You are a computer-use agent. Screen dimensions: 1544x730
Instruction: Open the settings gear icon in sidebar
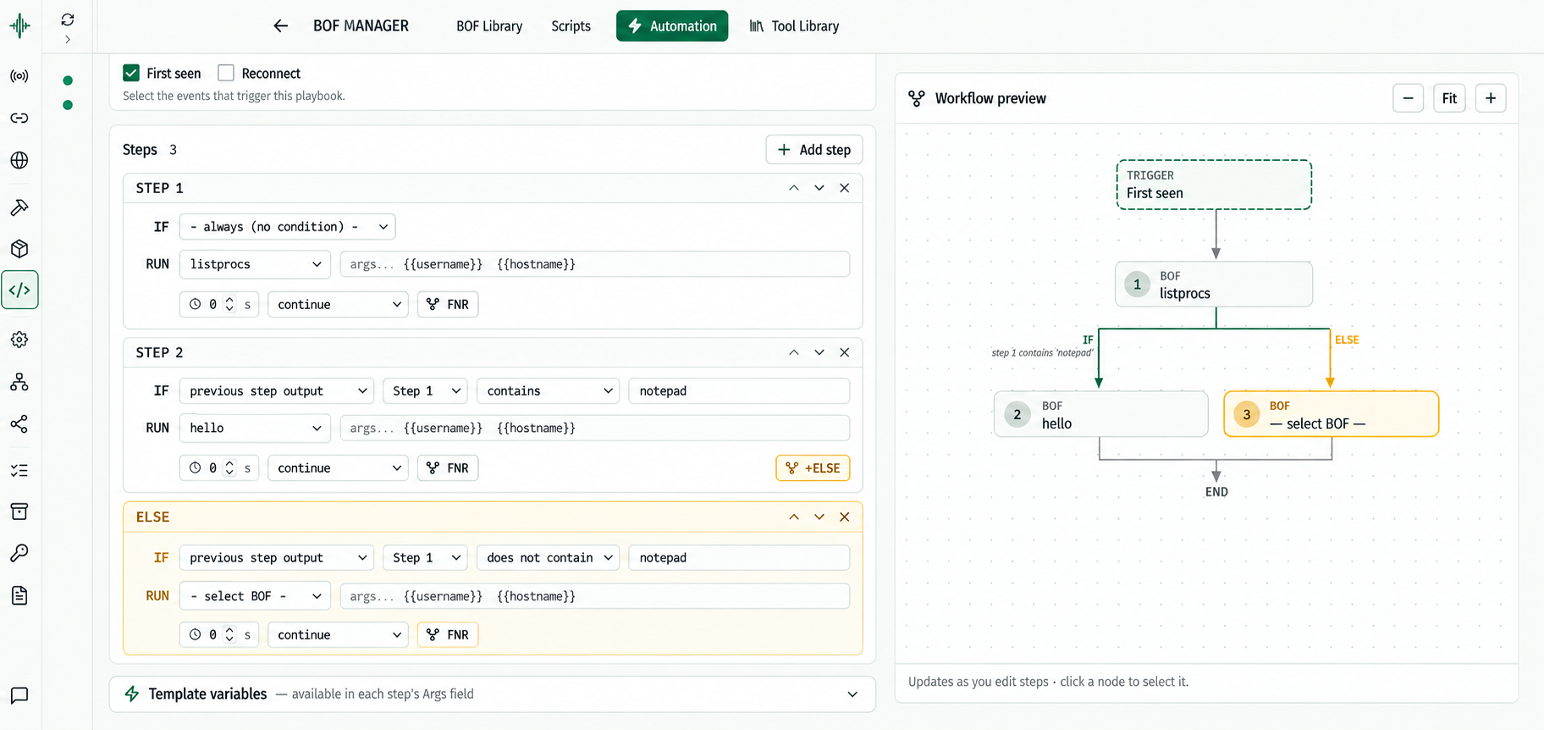point(19,340)
